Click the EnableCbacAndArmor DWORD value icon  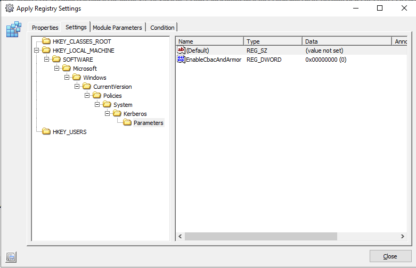click(181, 60)
